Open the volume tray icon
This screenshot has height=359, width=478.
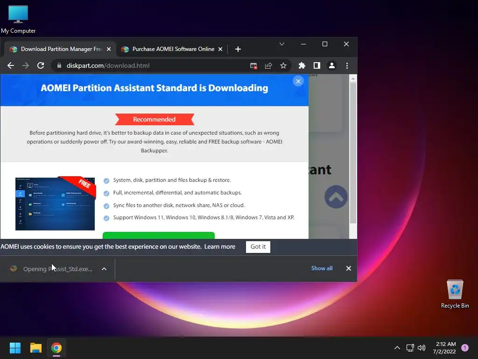422,348
